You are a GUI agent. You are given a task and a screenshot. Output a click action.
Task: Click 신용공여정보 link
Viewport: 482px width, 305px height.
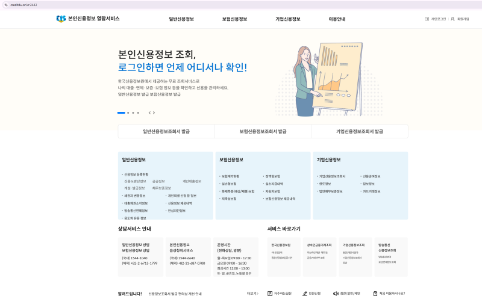pos(371,176)
